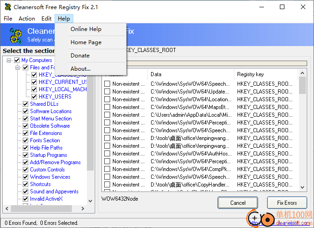Click section tree scroll left arrow
The height and width of the screenshot is (228, 314).
click(7, 208)
